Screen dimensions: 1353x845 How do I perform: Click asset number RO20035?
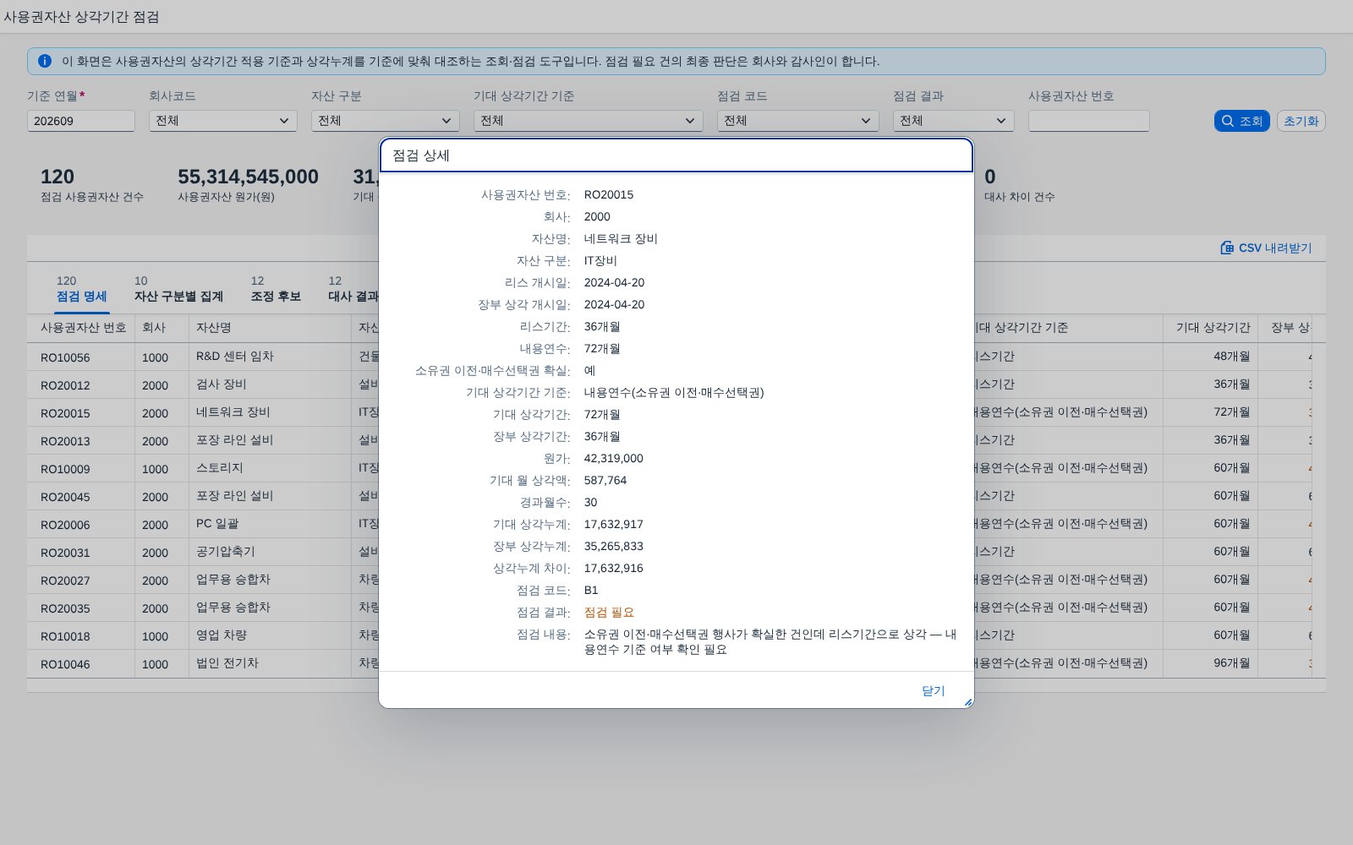point(65,608)
